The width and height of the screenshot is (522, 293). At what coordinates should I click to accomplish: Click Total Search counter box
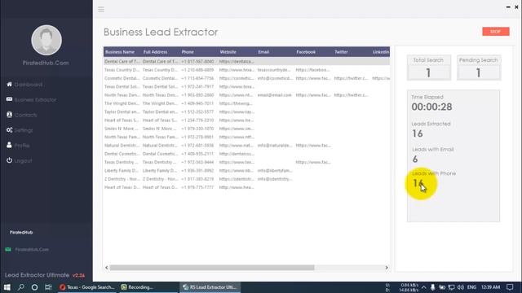(x=429, y=68)
